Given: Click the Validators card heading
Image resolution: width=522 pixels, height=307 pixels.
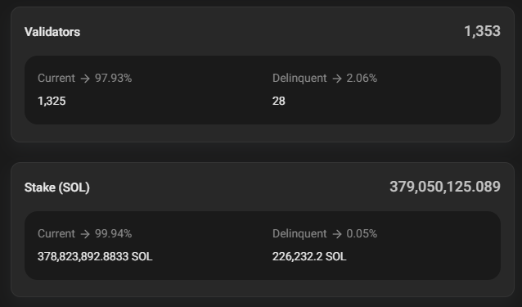Looking at the screenshot, I should pos(52,32).
